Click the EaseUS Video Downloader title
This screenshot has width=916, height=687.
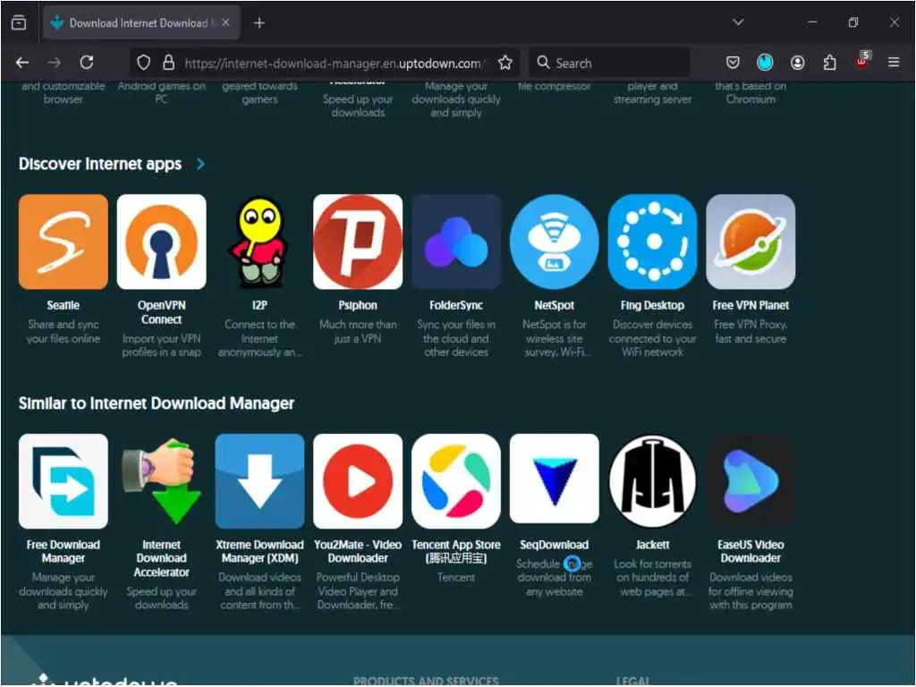click(751, 551)
